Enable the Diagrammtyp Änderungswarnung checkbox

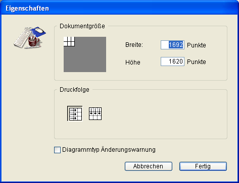(x=57, y=150)
